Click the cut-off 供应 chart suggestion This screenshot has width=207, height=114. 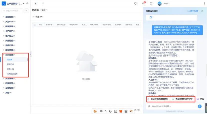point(201,99)
